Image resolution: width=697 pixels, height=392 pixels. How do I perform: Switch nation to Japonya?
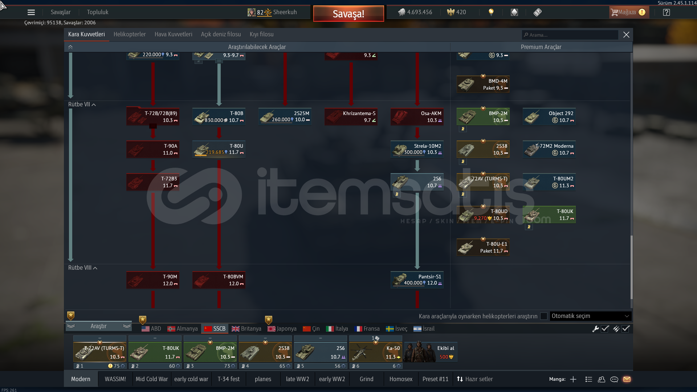(x=282, y=328)
